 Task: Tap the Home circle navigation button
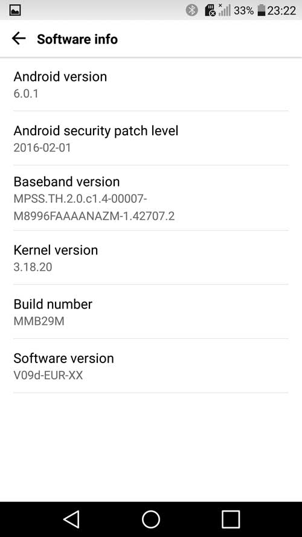click(x=151, y=519)
